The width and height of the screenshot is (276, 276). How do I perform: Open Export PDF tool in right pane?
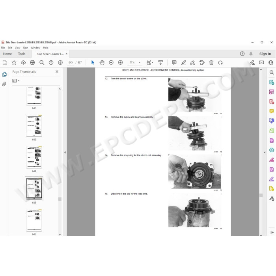tap(272, 82)
